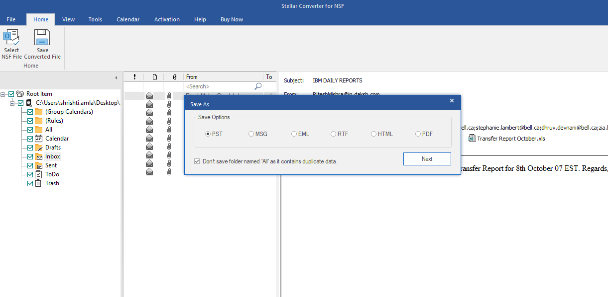Screen dimensions: 608x297
Task: Toggle Don't save folder named 'All' checkbox
Action: point(197,161)
